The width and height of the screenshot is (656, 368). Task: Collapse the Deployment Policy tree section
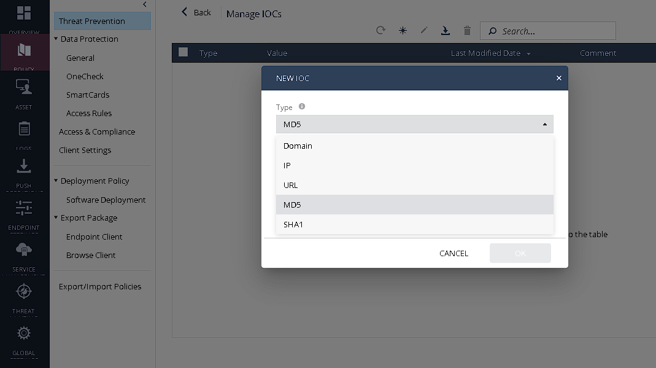[x=56, y=181]
